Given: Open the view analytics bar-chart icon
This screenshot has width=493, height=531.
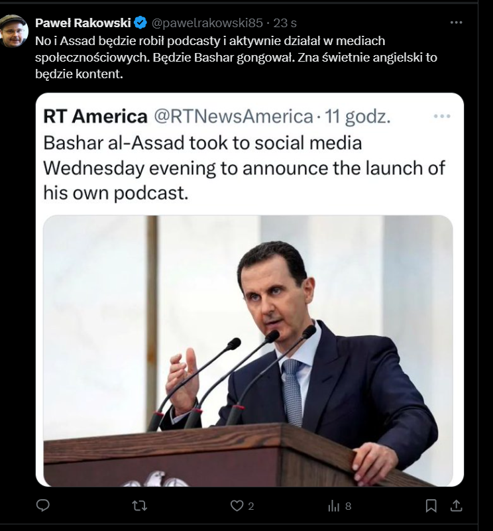Looking at the screenshot, I should point(333,506).
